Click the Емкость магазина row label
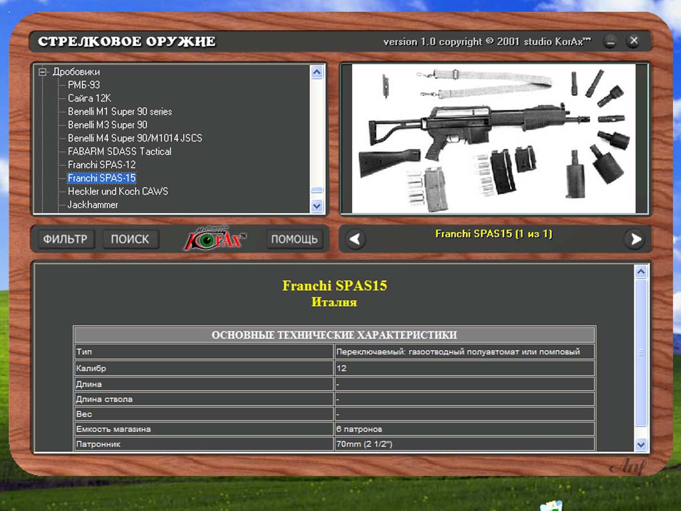 coord(113,429)
